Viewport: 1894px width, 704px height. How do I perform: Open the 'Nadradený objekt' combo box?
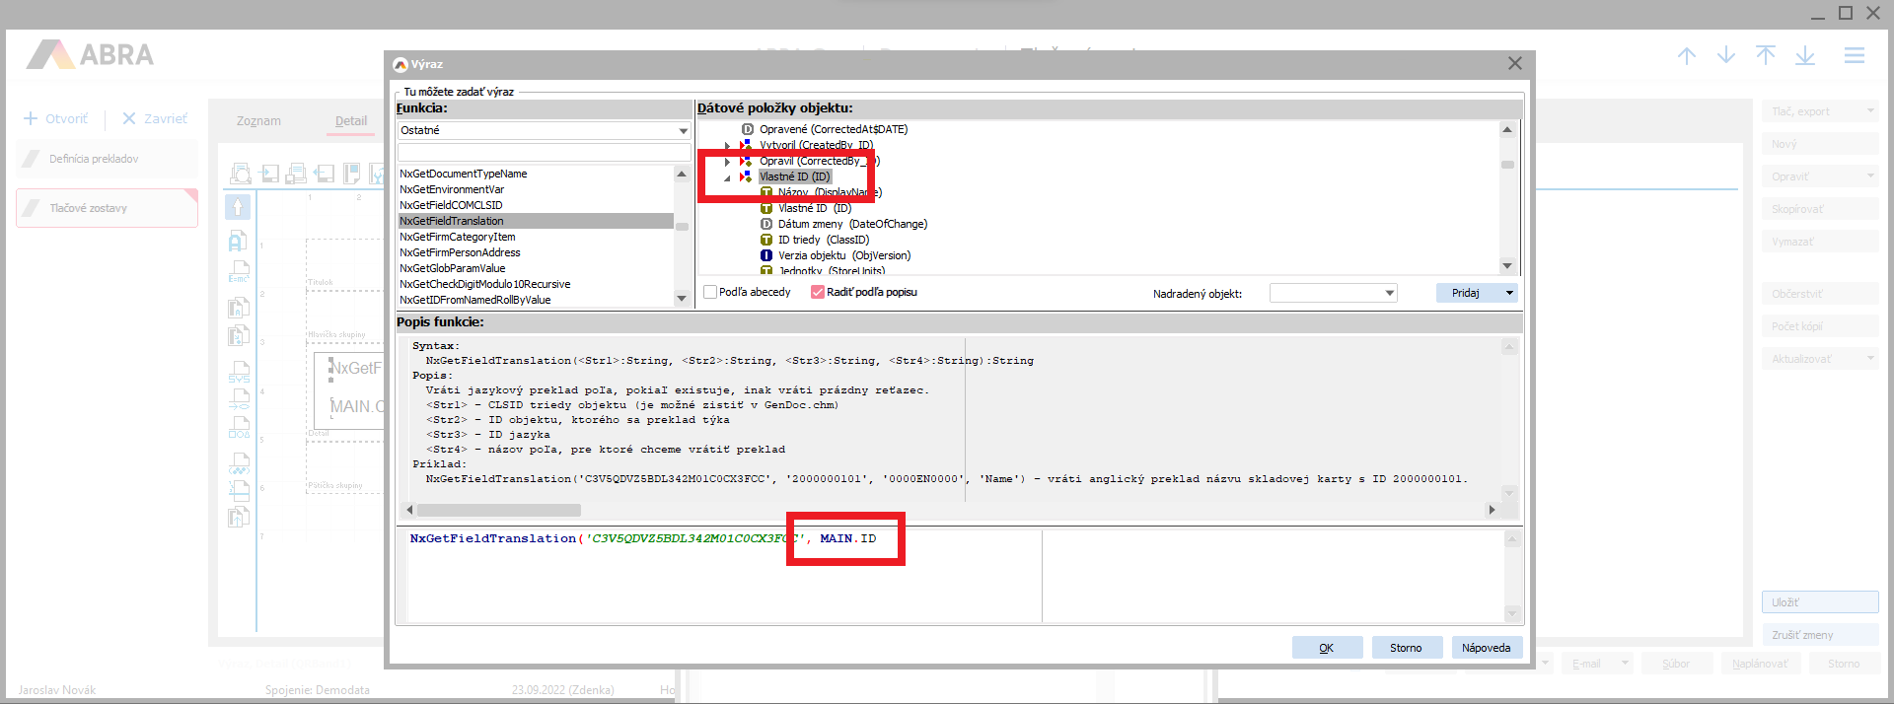[1389, 293]
